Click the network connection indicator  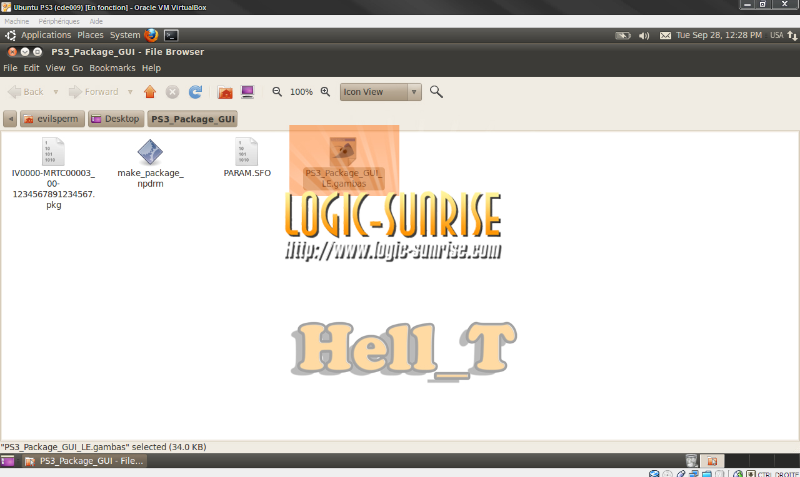point(792,36)
